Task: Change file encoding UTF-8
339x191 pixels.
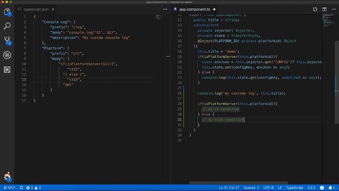Action: click(269, 188)
